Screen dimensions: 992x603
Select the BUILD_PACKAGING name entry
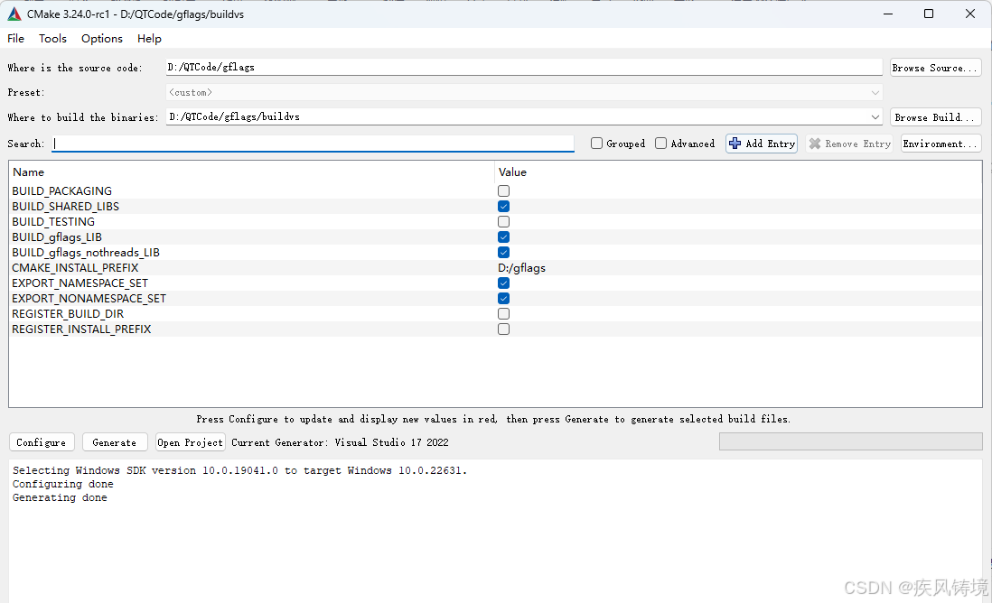coord(62,190)
